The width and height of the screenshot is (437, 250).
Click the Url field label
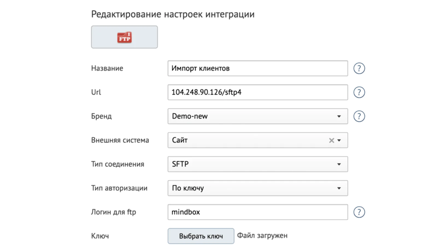(96, 92)
